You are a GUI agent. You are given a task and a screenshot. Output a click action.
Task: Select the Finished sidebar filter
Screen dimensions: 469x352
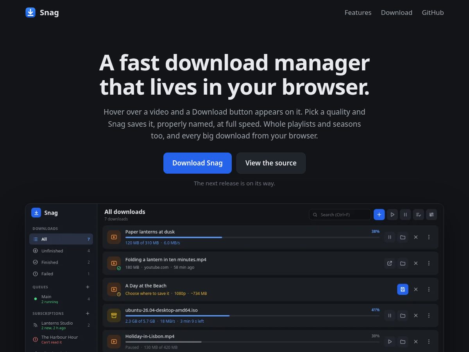point(61,262)
